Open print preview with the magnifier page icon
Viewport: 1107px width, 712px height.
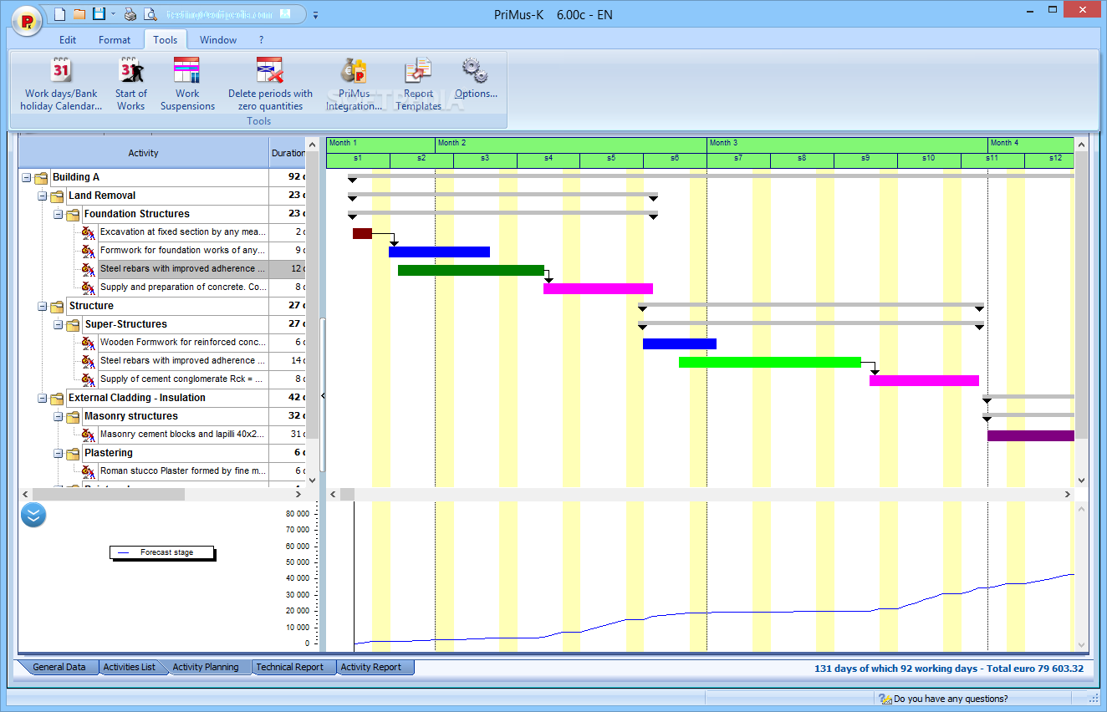(x=150, y=14)
